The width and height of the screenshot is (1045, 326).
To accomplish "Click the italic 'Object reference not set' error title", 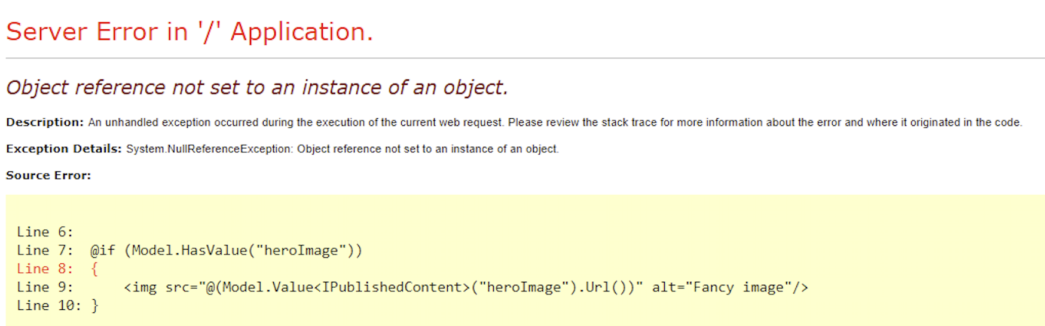I will pyautogui.click(x=257, y=88).
